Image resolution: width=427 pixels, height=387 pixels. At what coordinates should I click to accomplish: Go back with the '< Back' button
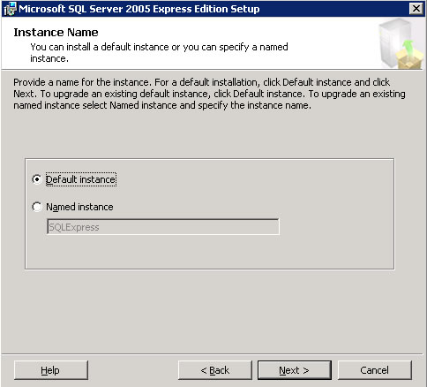215,370
